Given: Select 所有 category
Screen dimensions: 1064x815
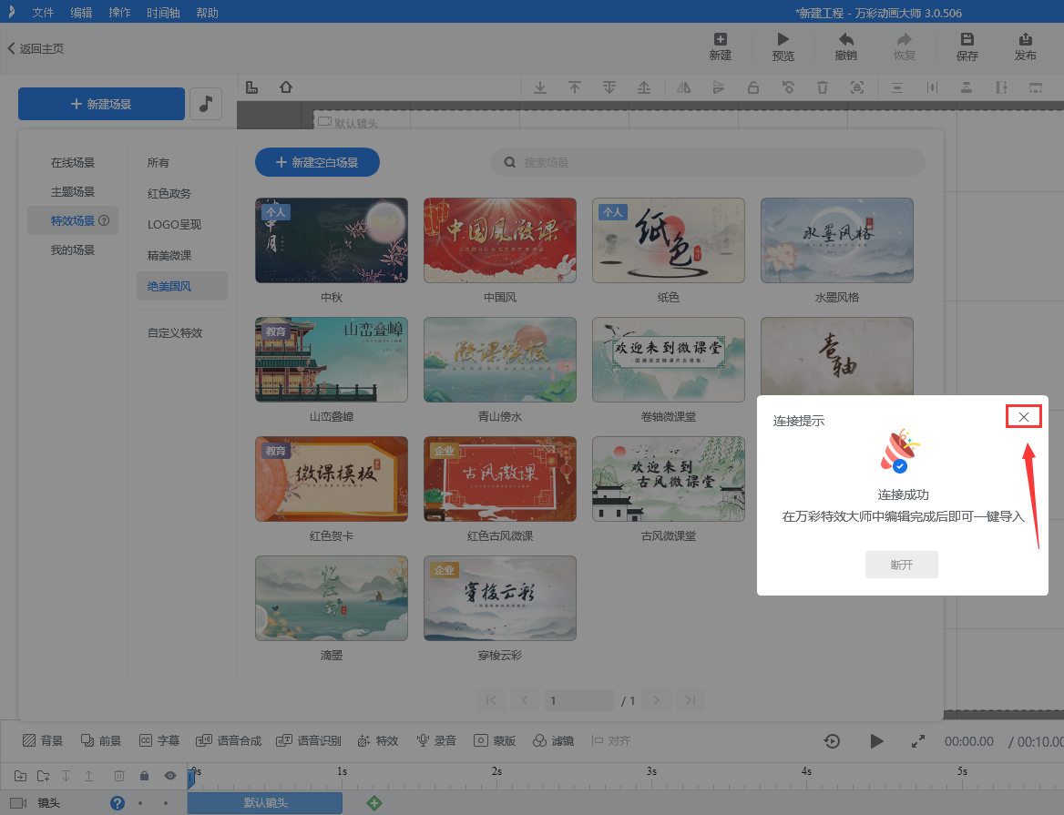Looking at the screenshot, I should (159, 162).
